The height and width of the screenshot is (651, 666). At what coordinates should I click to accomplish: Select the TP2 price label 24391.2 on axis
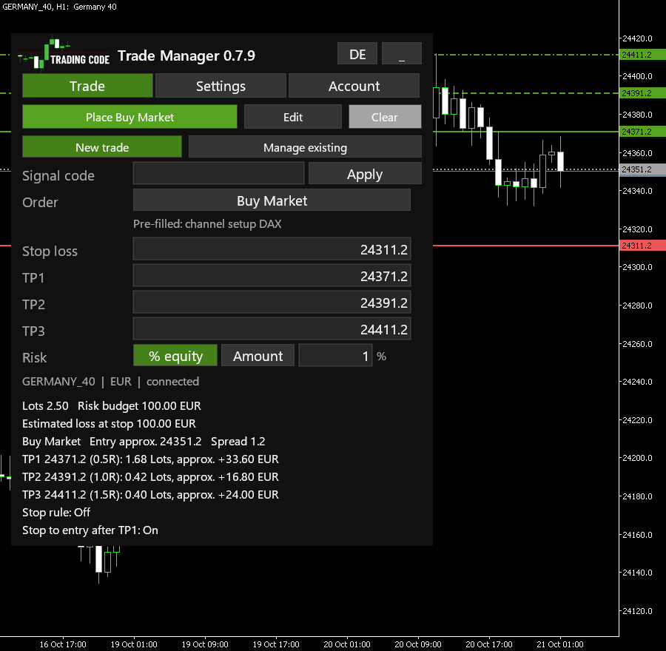pos(642,93)
